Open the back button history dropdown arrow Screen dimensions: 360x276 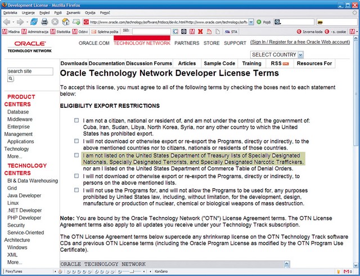tap(13, 22)
